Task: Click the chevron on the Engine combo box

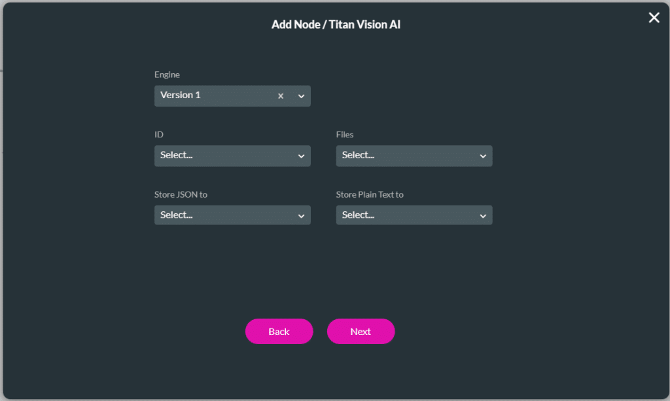Action: coord(301,96)
